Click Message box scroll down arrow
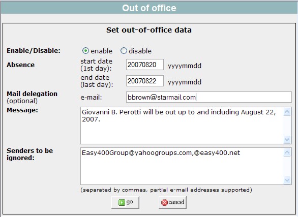 (287, 140)
